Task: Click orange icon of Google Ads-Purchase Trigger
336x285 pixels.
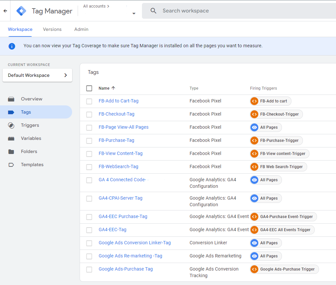Action: tap(254, 269)
